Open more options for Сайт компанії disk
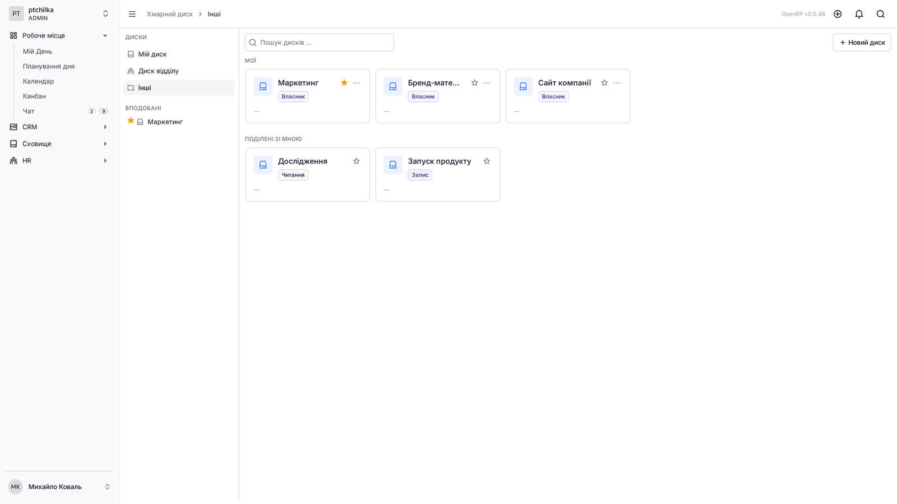Viewport: 897px width, 504px height. 617,83
